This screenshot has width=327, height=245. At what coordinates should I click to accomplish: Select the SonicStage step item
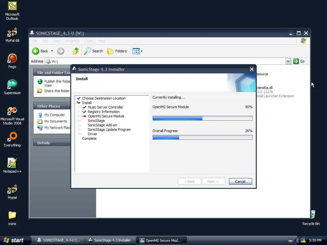click(96, 121)
